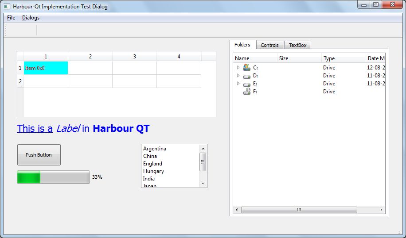Open the File menu
Image resolution: width=406 pixels, height=238 pixels.
point(11,18)
